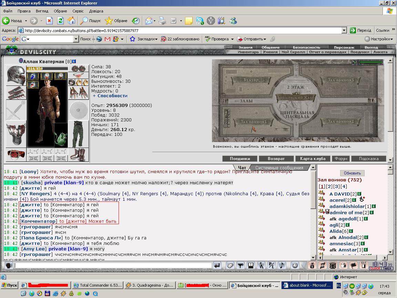Switch to Системные сообщения tab
397x298 pixels.
coord(279,168)
